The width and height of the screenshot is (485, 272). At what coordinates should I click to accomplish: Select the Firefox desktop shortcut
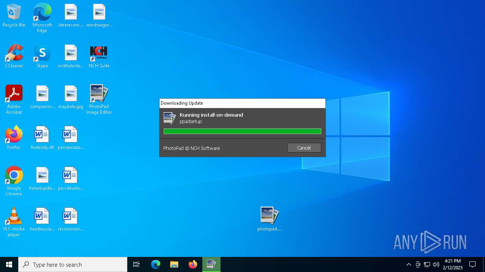click(x=14, y=138)
